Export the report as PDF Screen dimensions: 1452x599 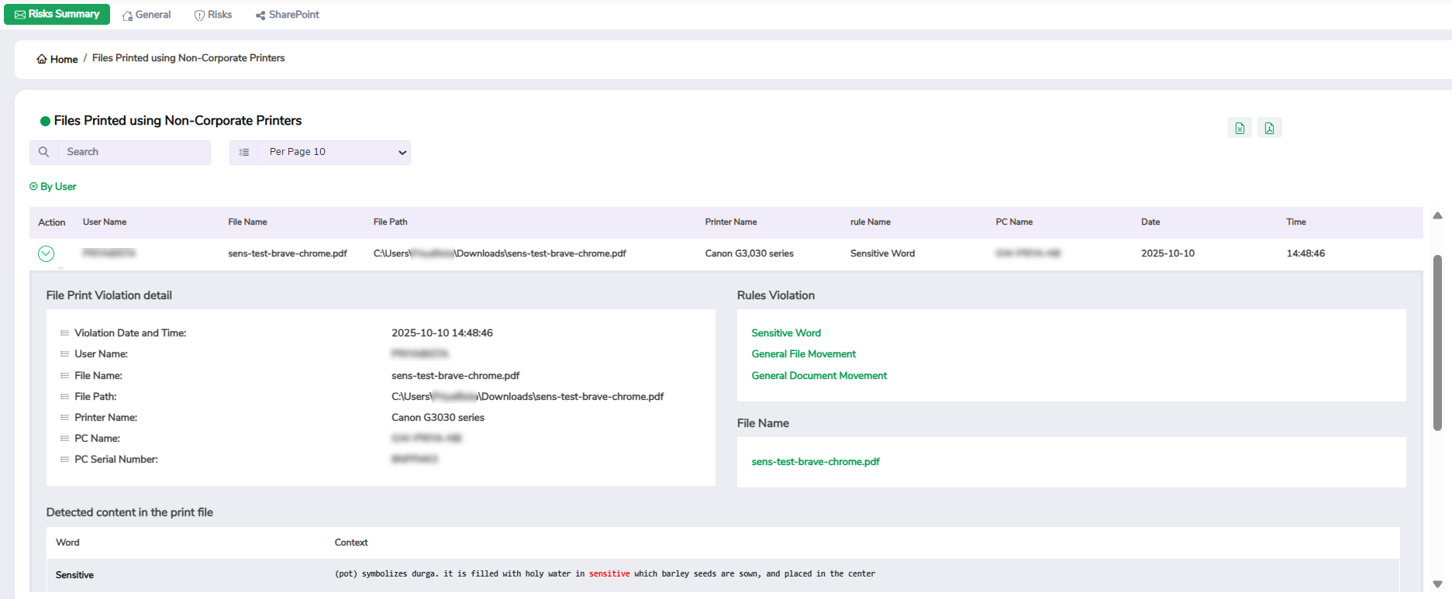pyautogui.click(x=1269, y=129)
